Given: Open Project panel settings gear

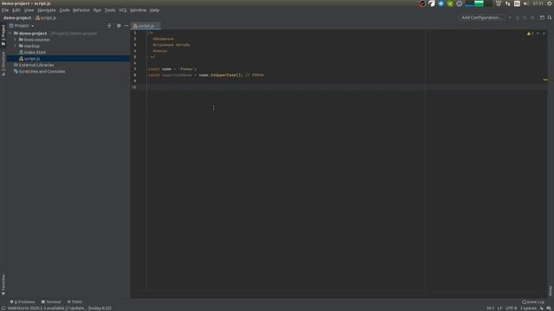Looking at the screenshot, I should [x=119, y=26].
